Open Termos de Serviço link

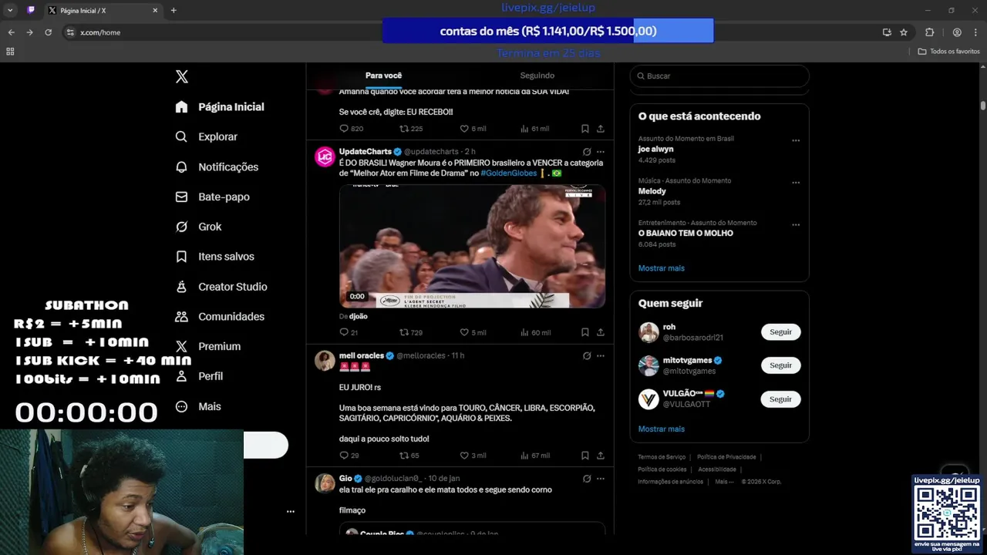[662, 457]
